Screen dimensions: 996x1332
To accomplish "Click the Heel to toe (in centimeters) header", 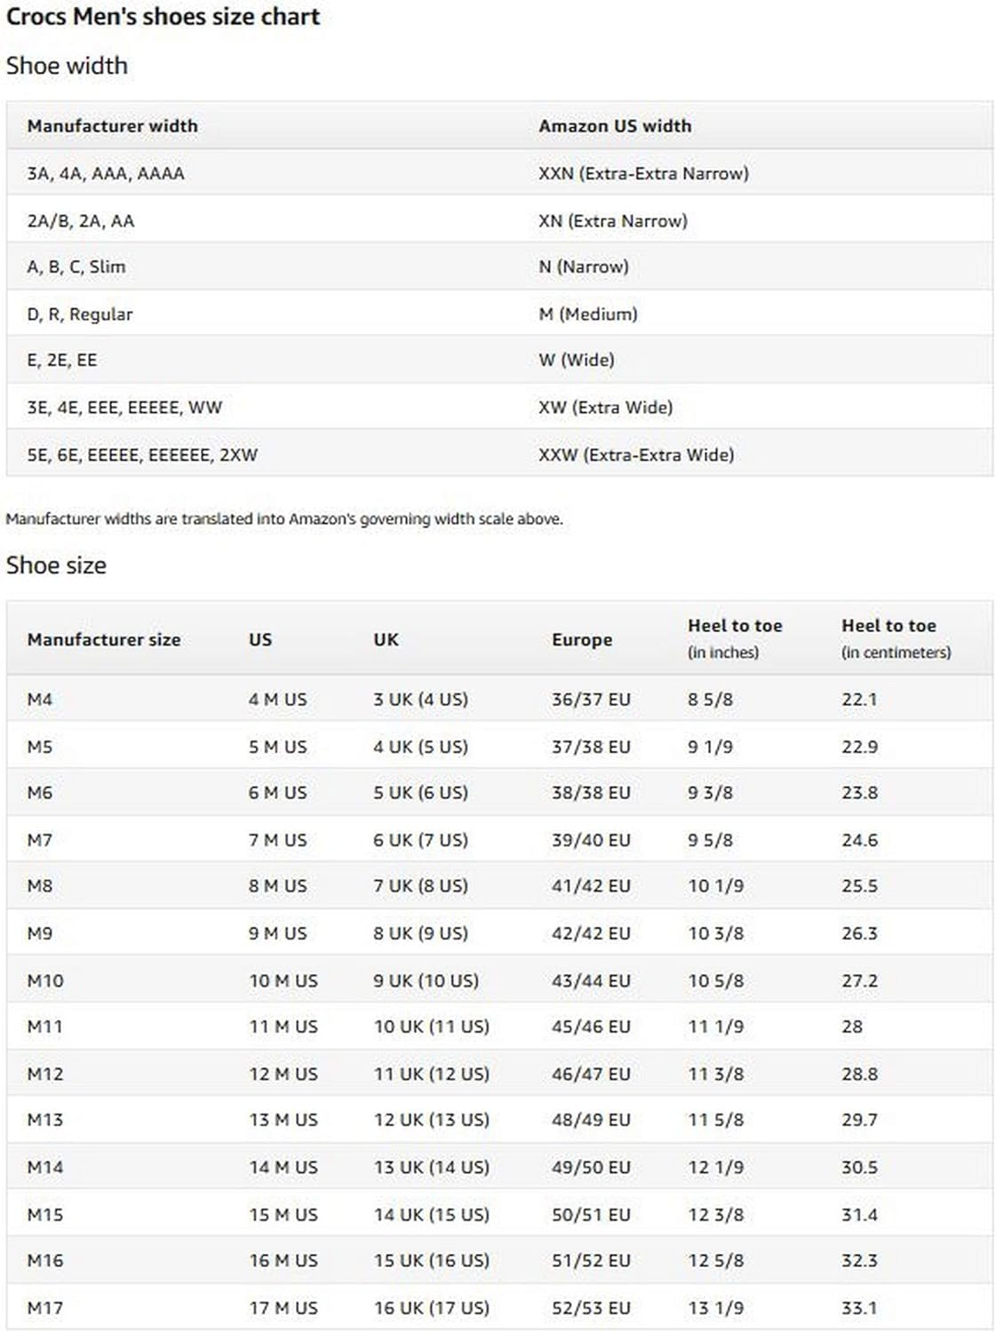I will (x=896, y=638).
